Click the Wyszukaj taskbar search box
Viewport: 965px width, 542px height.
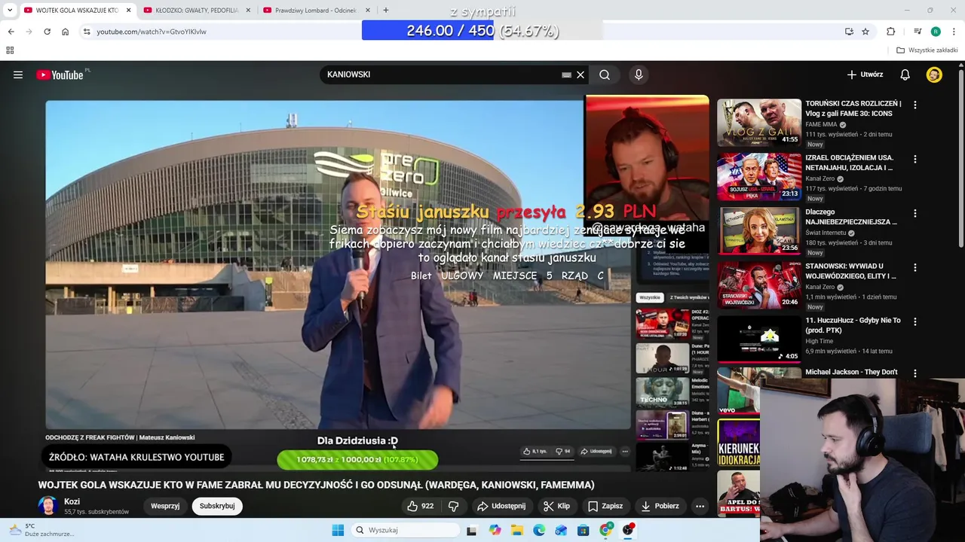pyautogui.click(x=407, y=530)
